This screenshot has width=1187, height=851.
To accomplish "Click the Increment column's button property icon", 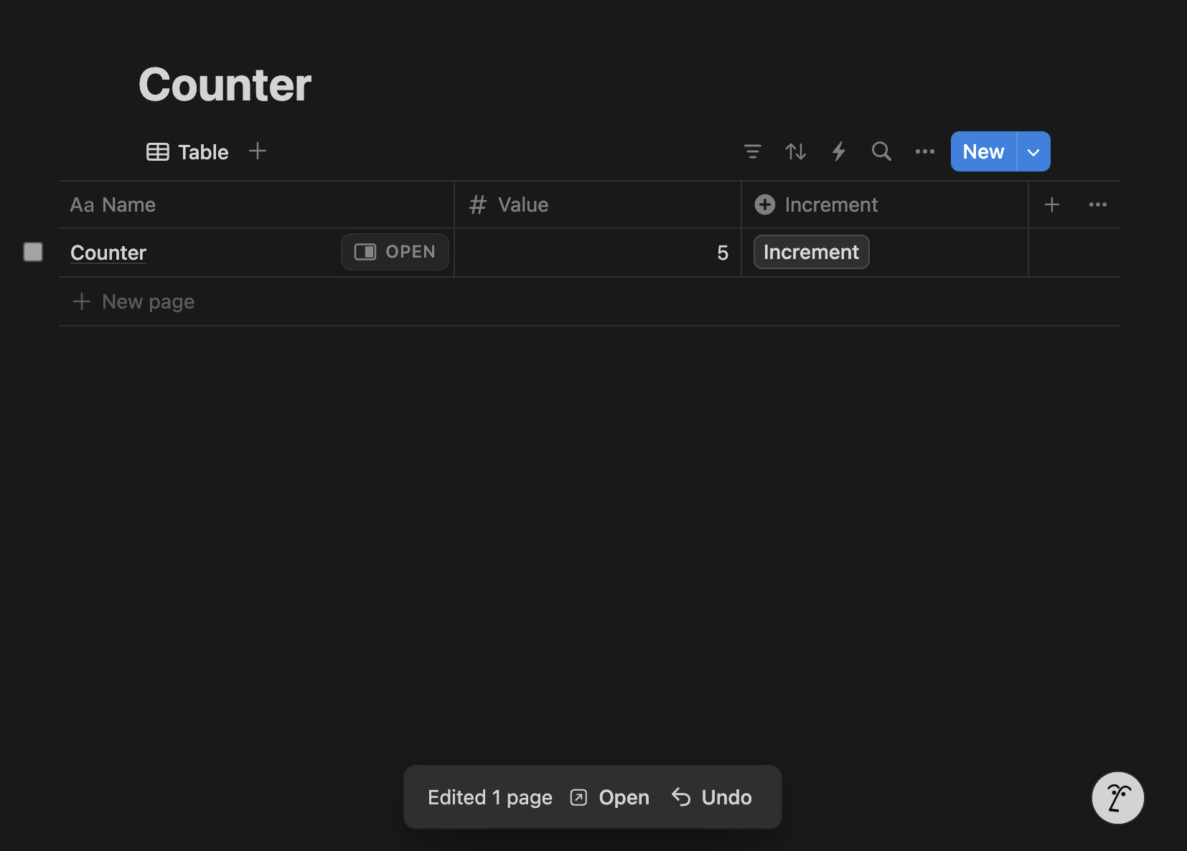I will [765, 204].
